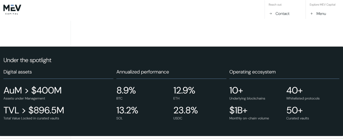Click the plus icon beside Menu
343x139 pixels.
(312, 14)
